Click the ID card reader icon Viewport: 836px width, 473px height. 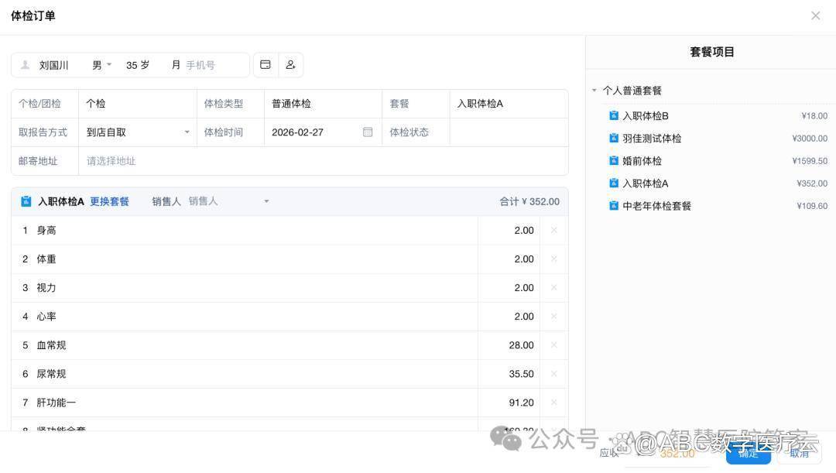(x=266, y=65)
